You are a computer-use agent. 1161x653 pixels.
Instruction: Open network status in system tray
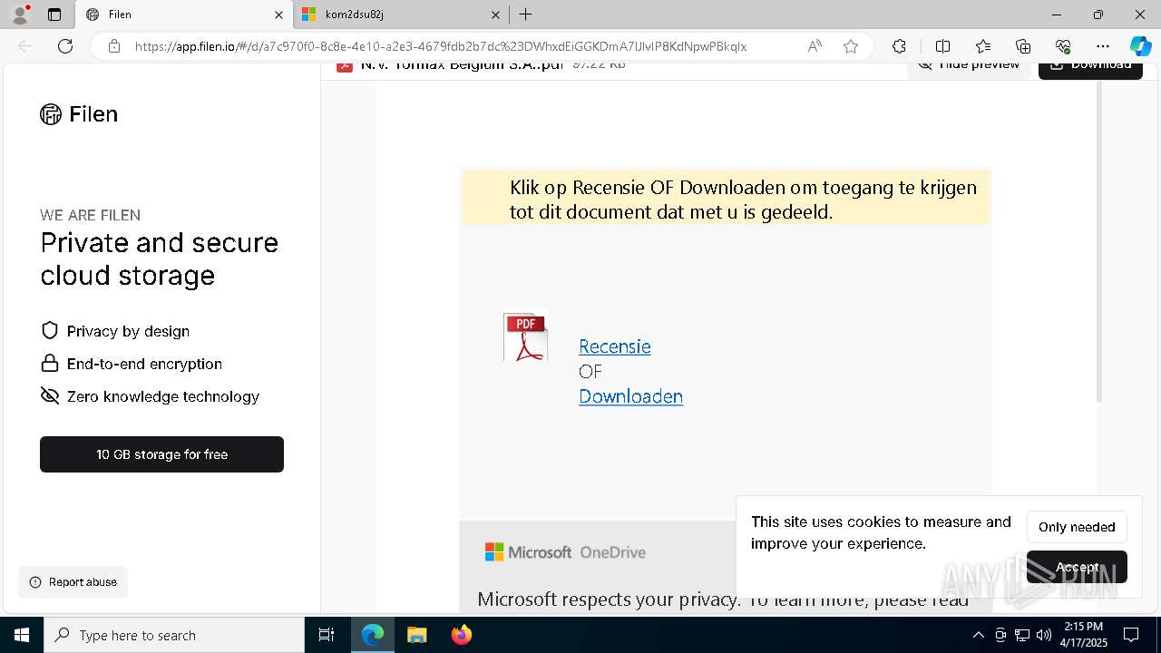pyautogui.click(x=1021, y=635)
